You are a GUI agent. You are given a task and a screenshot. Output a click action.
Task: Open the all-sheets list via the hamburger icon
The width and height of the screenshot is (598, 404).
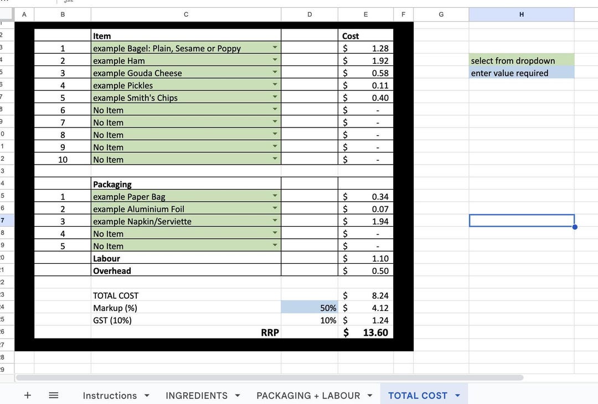(53, 395)
